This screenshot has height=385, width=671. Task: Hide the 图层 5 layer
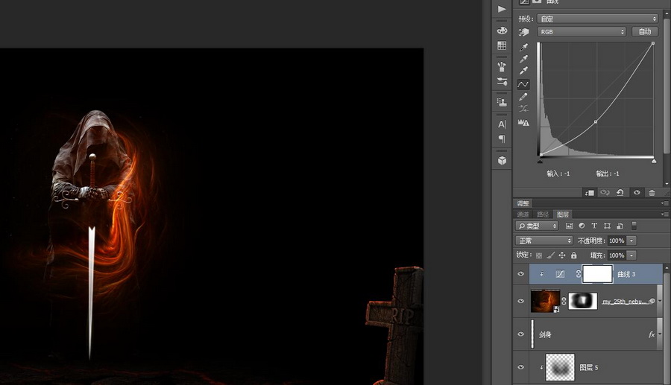521,367
